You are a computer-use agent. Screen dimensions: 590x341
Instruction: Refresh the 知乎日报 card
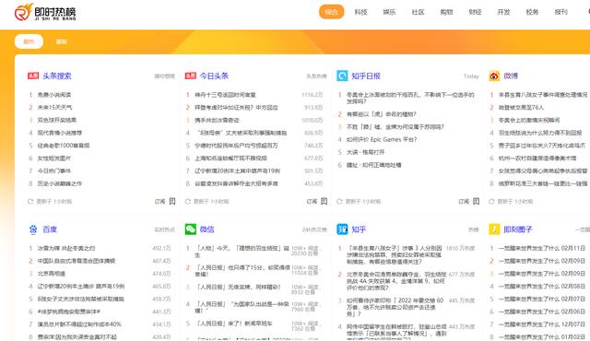click(x=339, y=202)
